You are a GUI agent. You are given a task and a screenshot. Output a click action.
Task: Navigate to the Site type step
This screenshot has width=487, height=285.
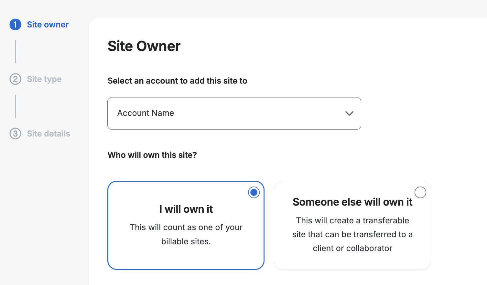click(44, 79)
